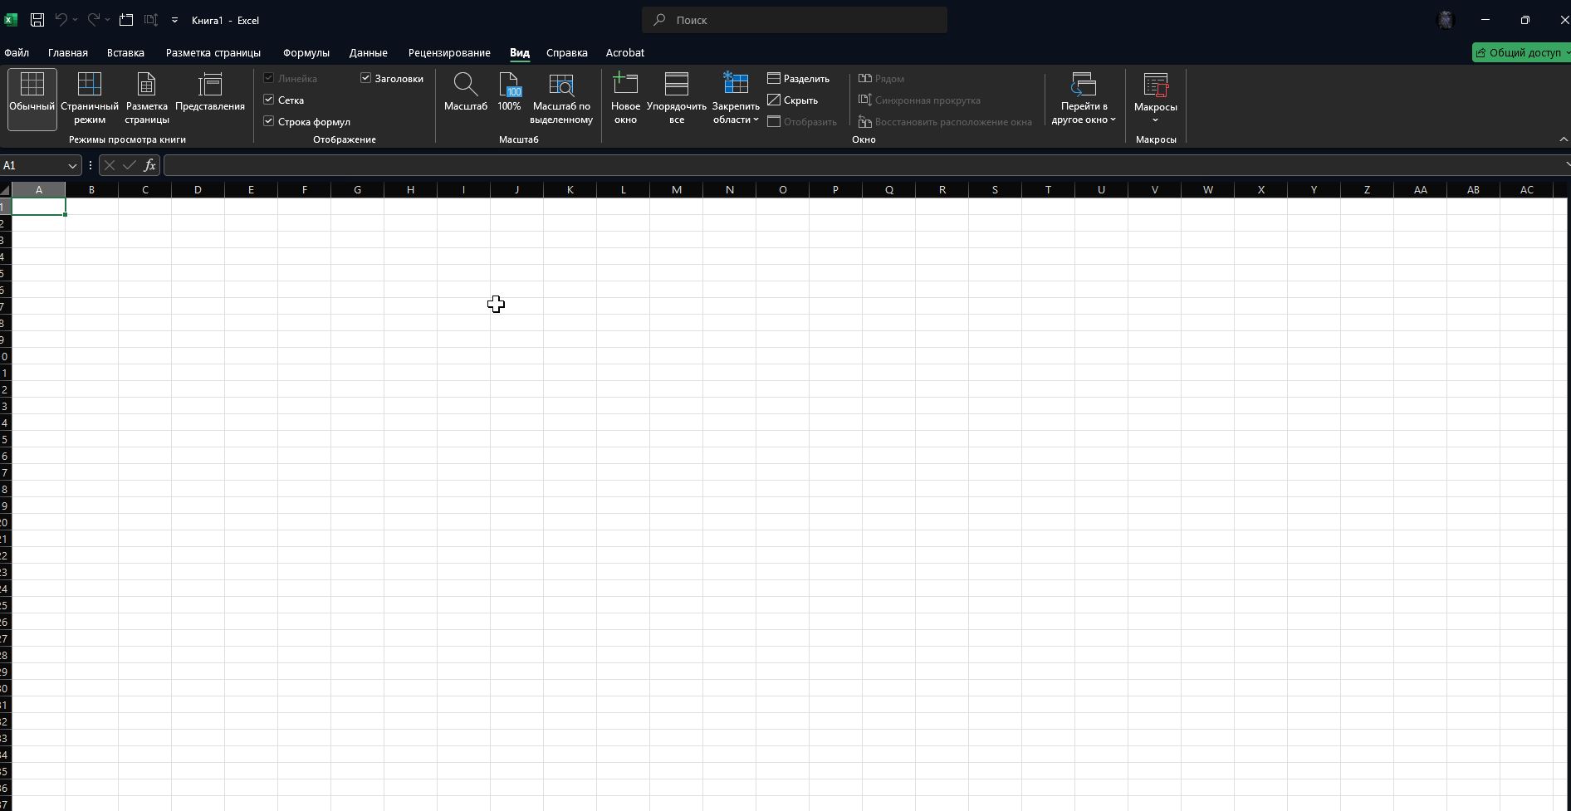Viewport: 1571px width, 811px height.
Task: Switch to Page Layout (Разметка страницы) view
Action: pos(147,99)
